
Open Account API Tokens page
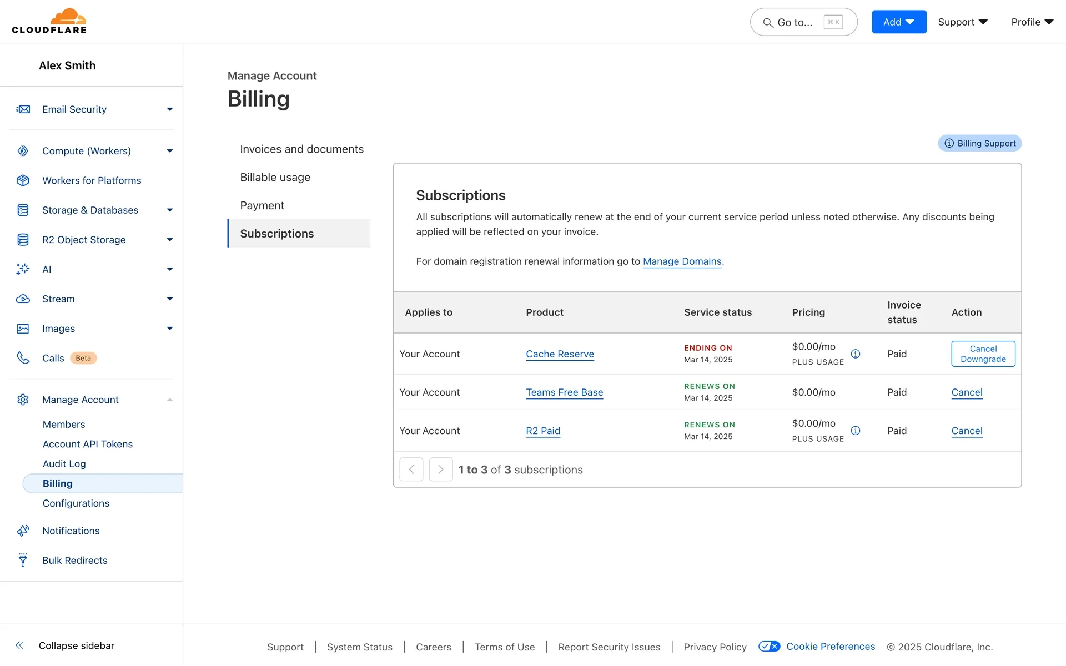point(88,444)
